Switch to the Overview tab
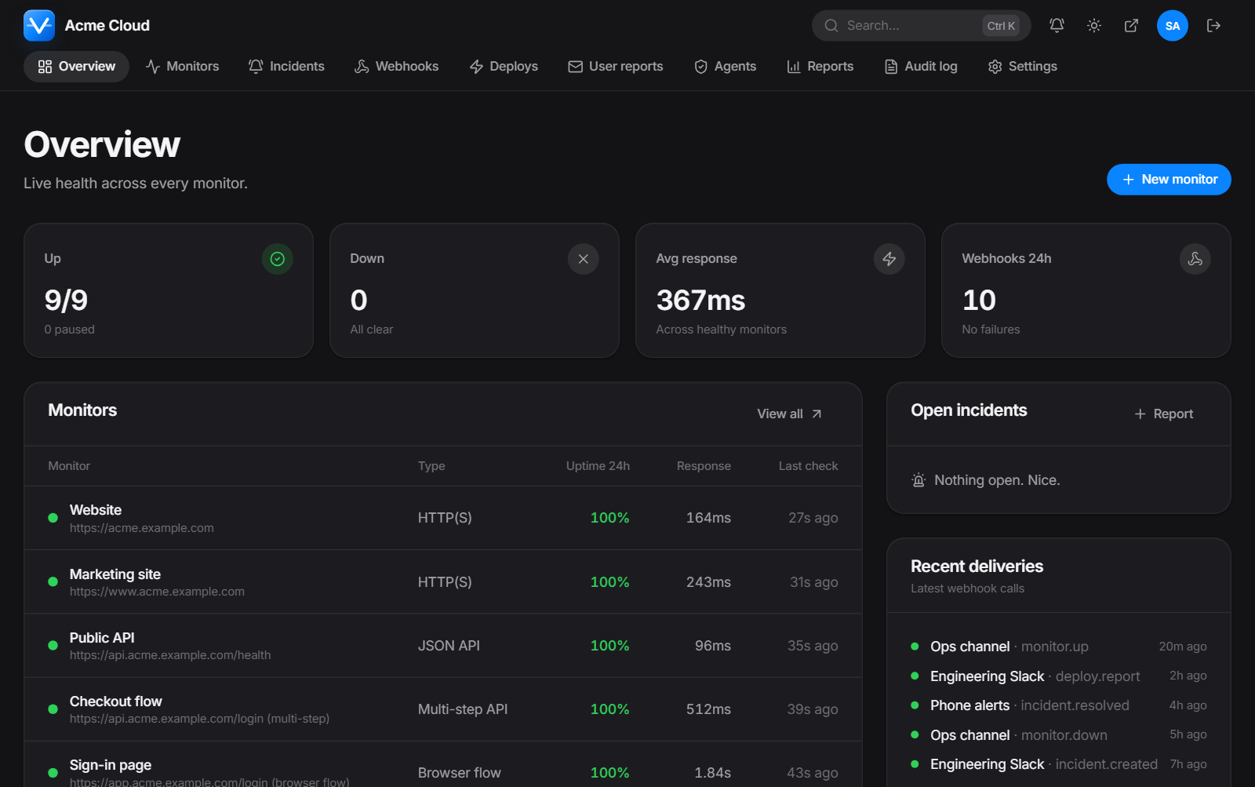This screenshot has width=1255, height=787. pyautogui.click(x=76, y=67)
